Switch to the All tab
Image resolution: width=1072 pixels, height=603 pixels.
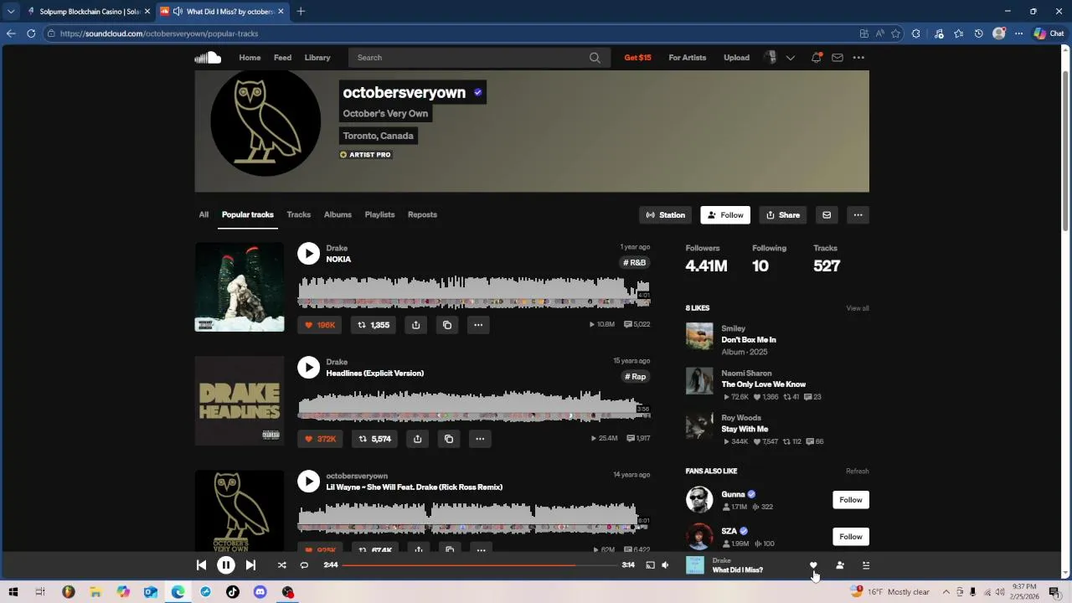tap(204, 214)
